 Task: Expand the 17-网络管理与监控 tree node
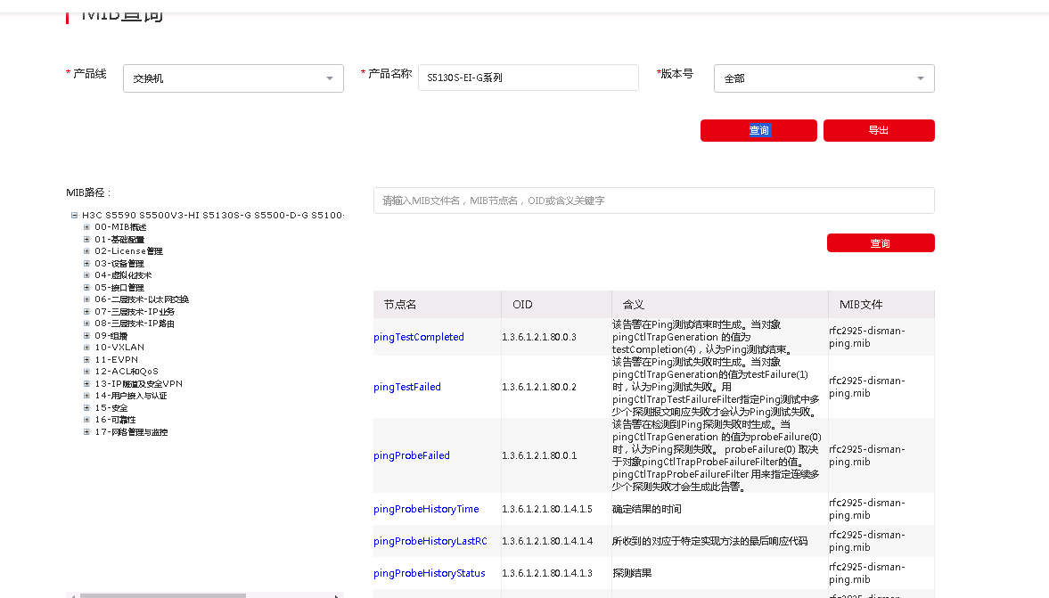pos(86,432)
